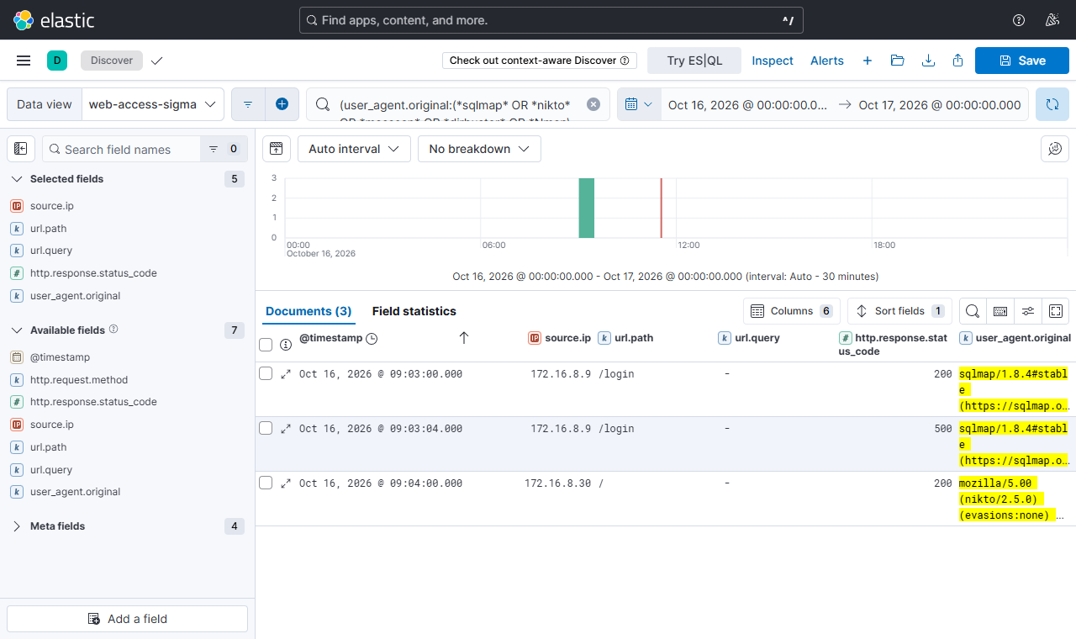Open the web-access-sigma data view dropdown
The width and height of the screenshot is (1076, 639).
pyautogui.click(x=153, y=104)
